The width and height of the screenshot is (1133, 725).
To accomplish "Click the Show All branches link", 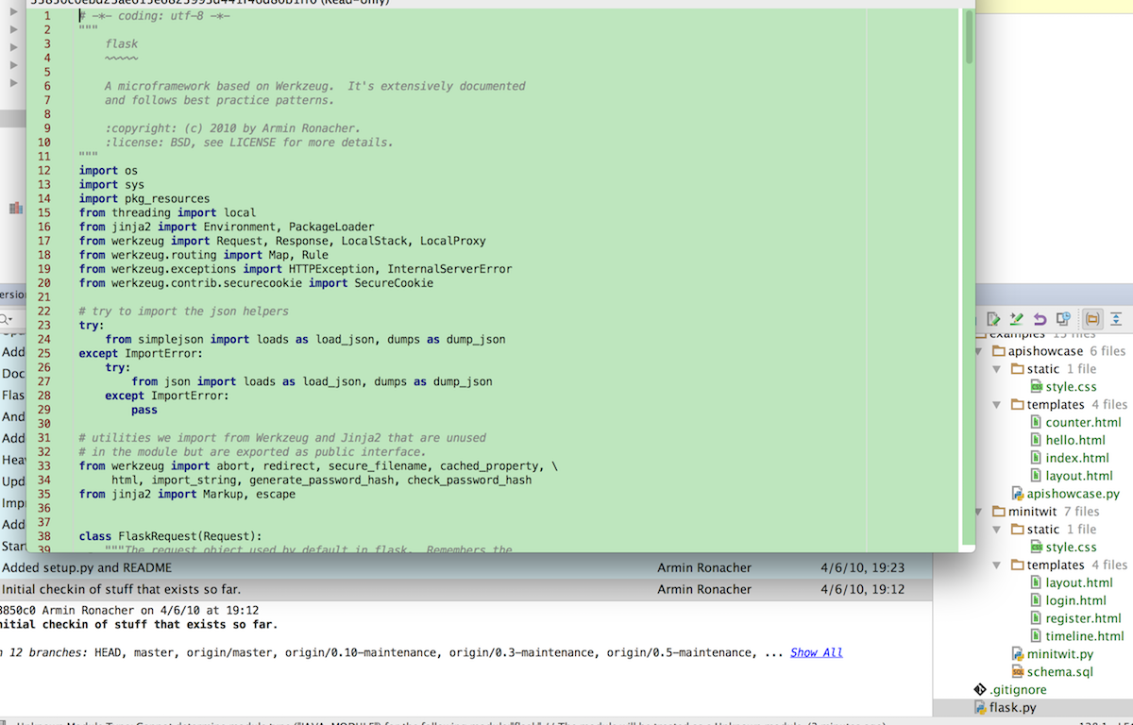I will point(816,652).
